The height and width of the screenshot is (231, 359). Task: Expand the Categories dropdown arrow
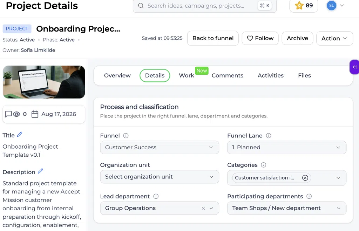338,178
